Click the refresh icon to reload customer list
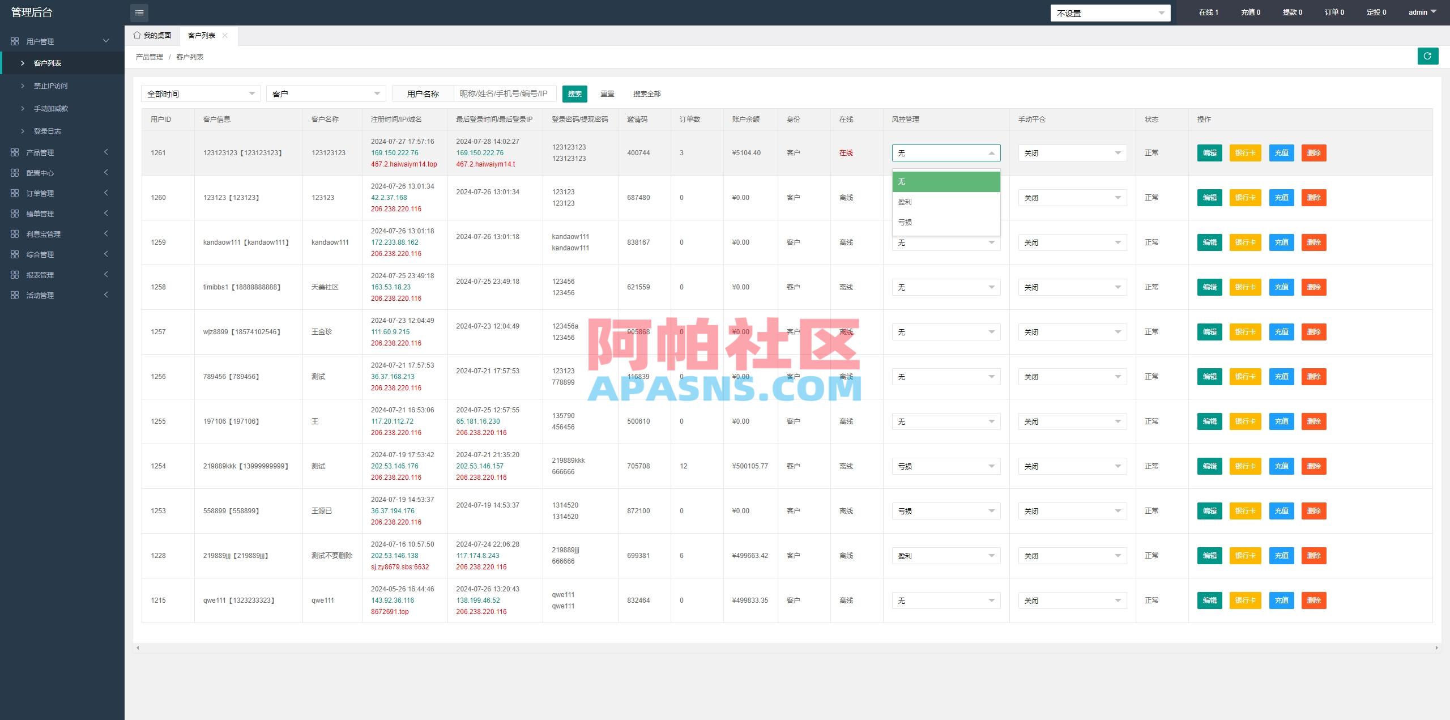 [x=1428, y=56]
